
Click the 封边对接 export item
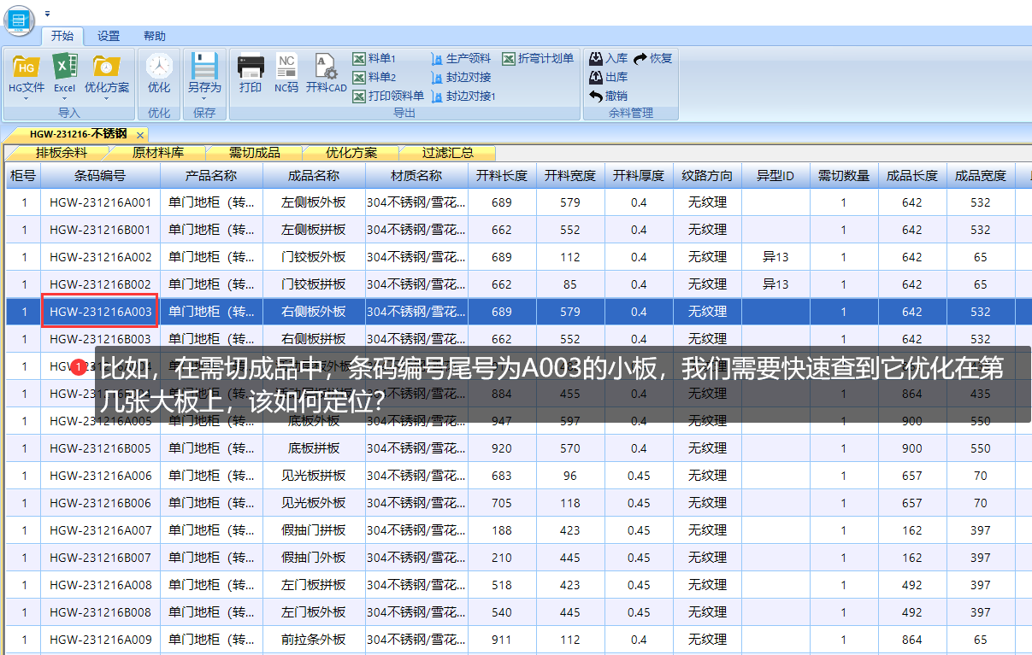point(461,77)
